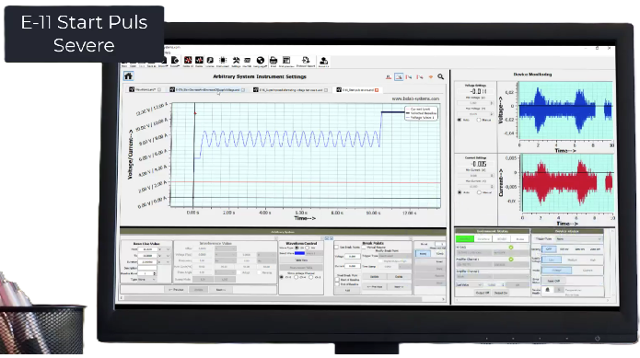Open the Language globe icon

pos(260,61)
